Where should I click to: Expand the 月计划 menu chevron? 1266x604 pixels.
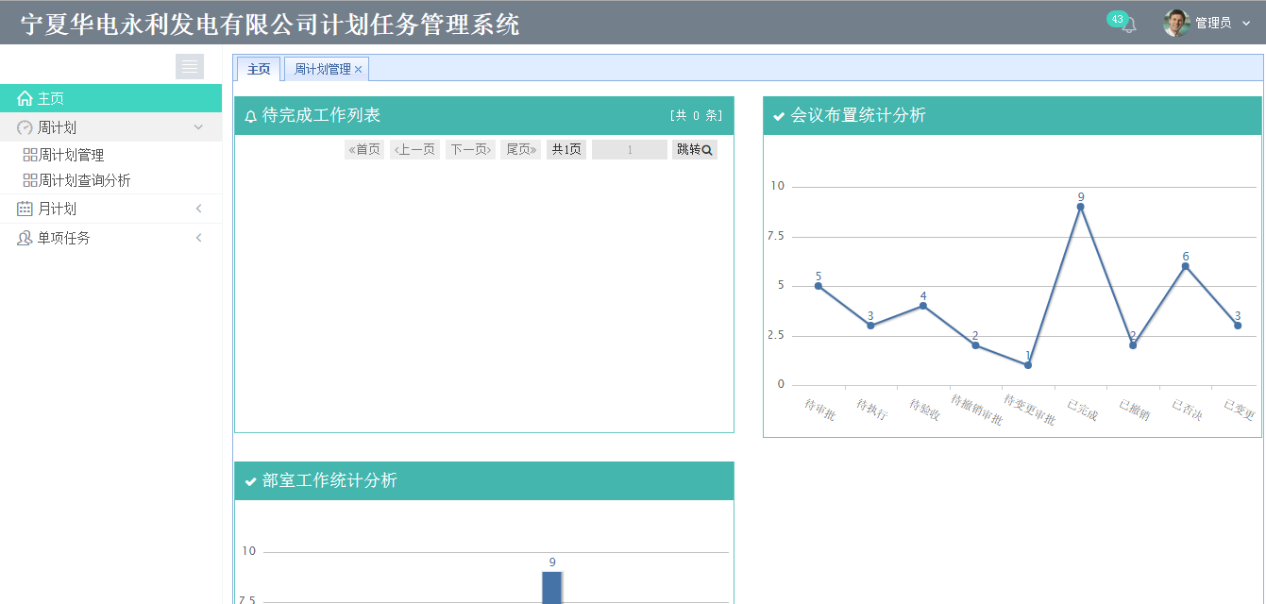(198, 209)
